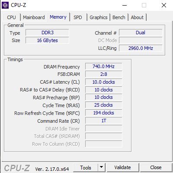Click the Command Rate 1T field
This screenshot has width=173, height=173.
[104, 121]
